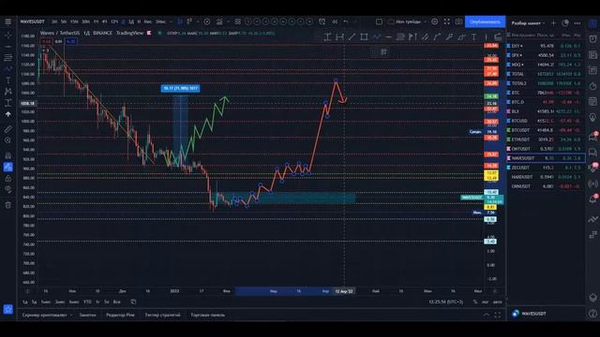Open the go-to-date calendar icon
Viewport: 600px width, 337px height.
tap(133, 301)
